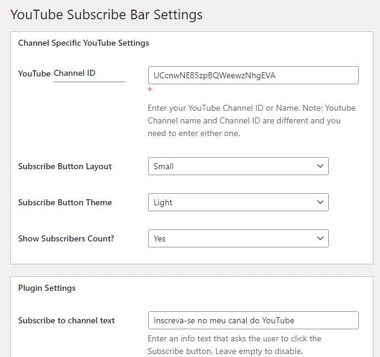Screen dimensions: 380x357
Task: Click the Subscribe to channel text input
Action: click(253, 320)
